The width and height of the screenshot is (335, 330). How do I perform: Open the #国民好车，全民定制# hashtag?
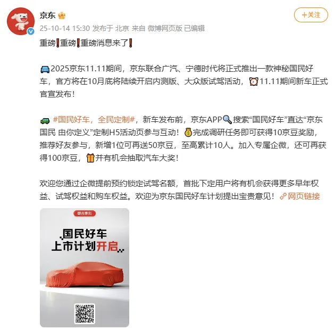coord(94,120)
